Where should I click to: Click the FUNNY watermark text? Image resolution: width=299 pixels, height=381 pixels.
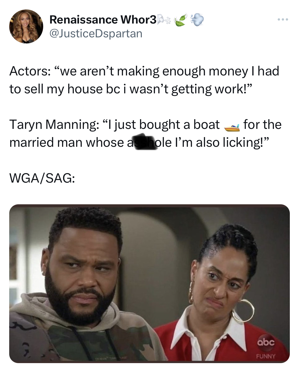(266, 356)
